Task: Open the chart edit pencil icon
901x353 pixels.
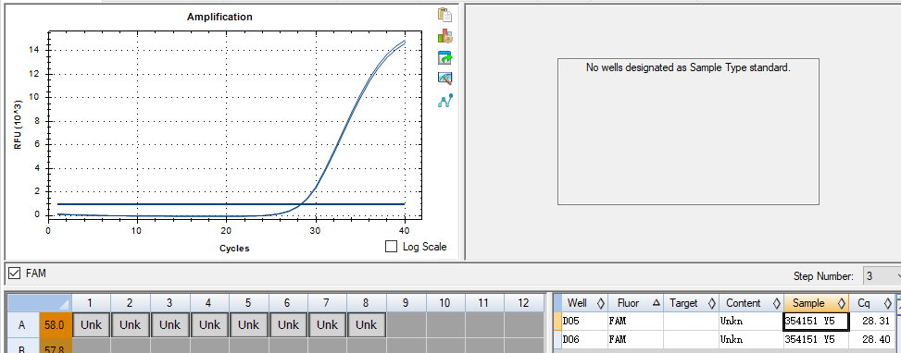Action: coord(444,79)
